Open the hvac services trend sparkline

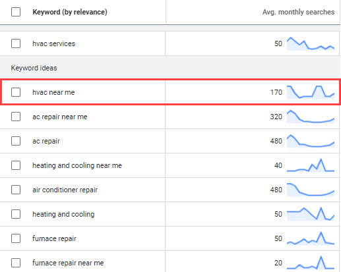(311, 43)
